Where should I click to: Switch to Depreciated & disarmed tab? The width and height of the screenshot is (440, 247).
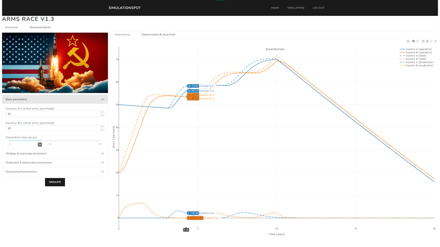(x=158, y=34)
